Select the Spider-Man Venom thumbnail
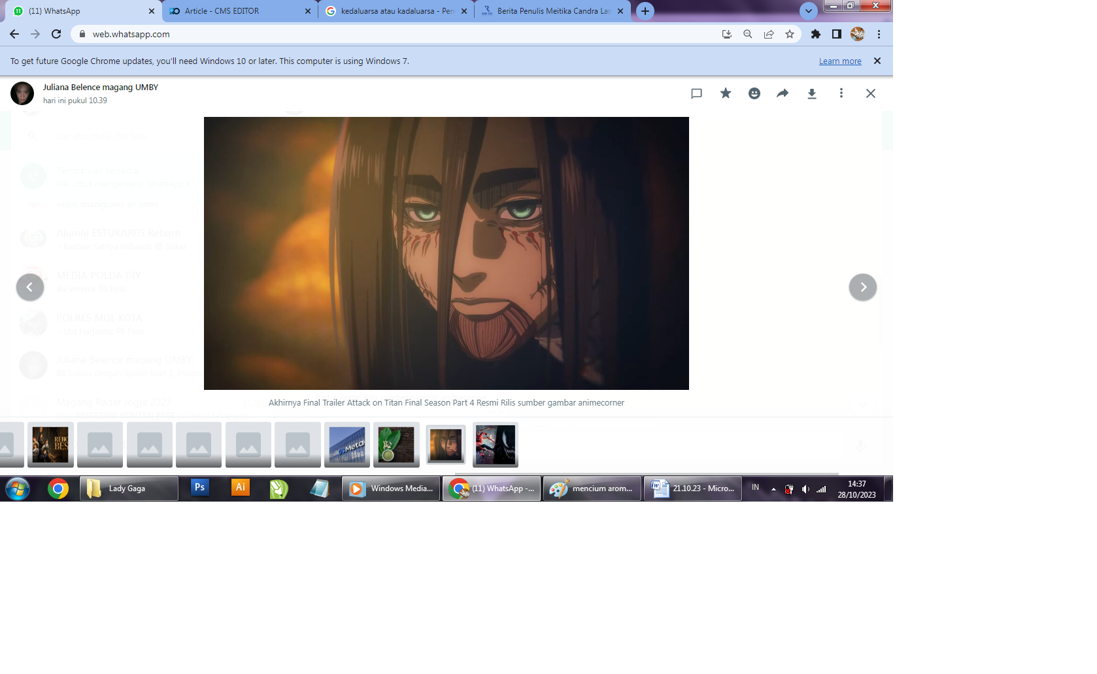1097x674 pixels. tap(496, 445)
